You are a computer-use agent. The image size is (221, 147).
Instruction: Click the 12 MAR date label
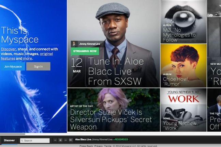click(77, 65)
